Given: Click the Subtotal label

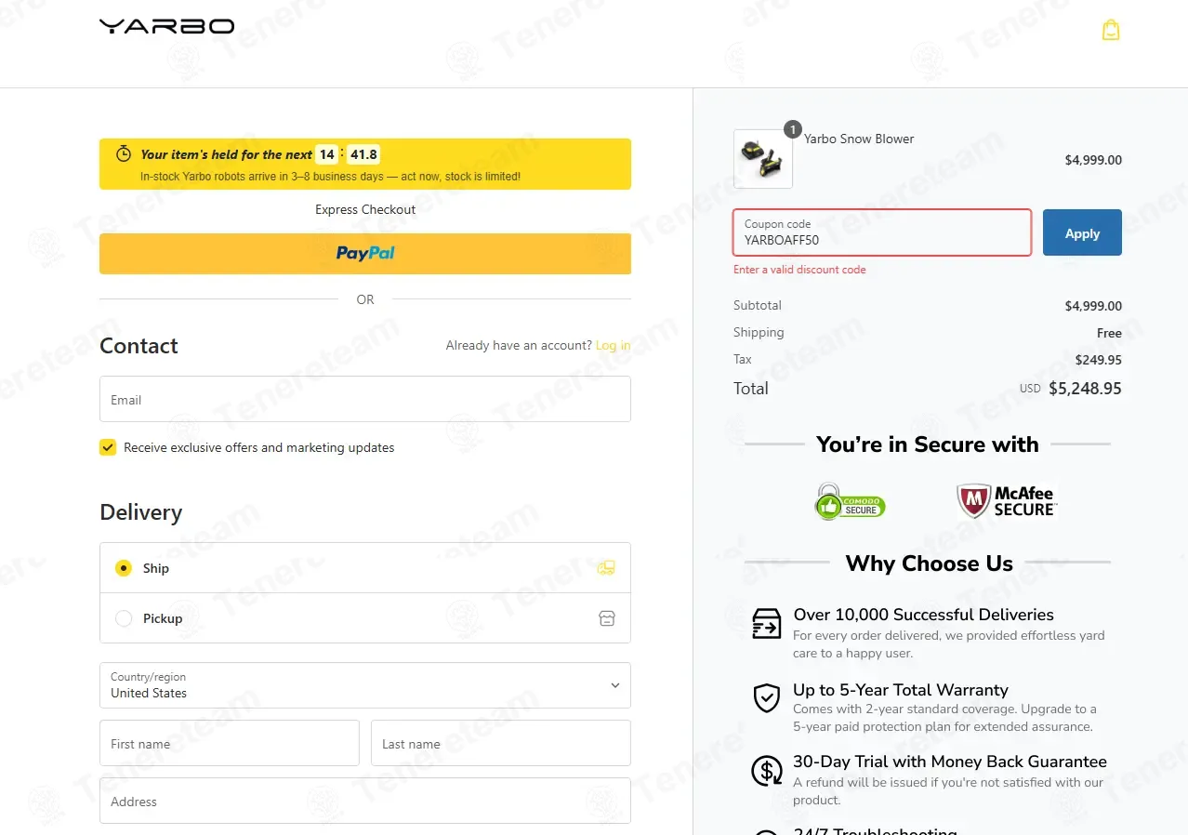Looking at the screenshot, I should [x=758, y=305].
